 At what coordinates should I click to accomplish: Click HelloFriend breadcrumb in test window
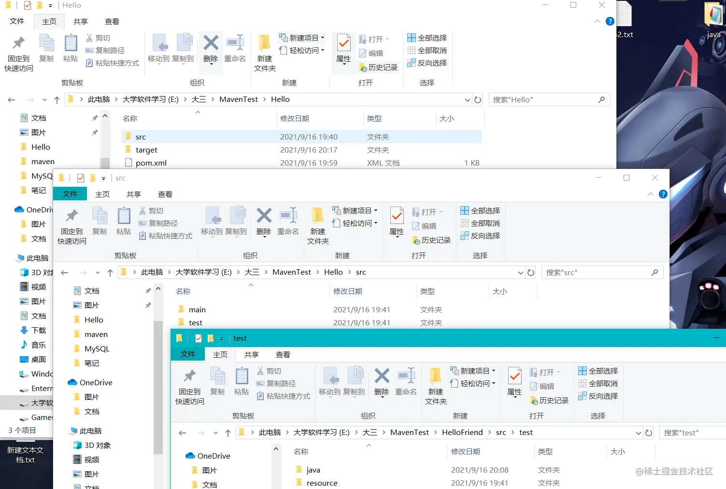462,433
